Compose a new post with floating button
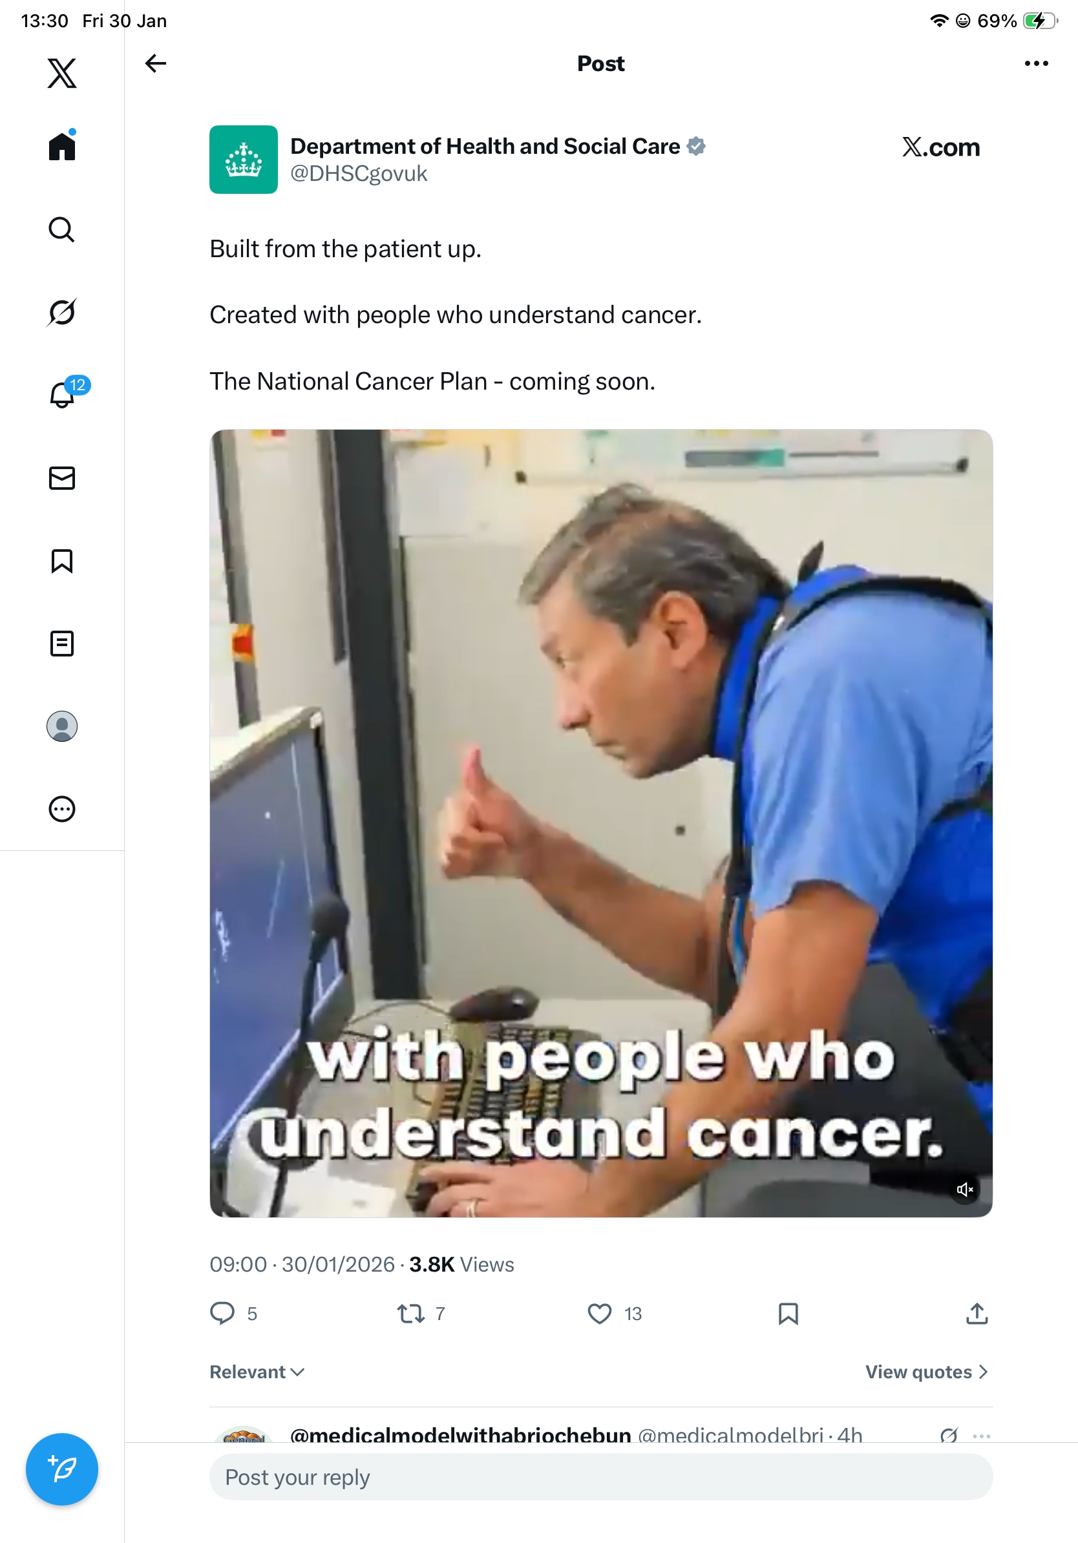 [62, 1469]
